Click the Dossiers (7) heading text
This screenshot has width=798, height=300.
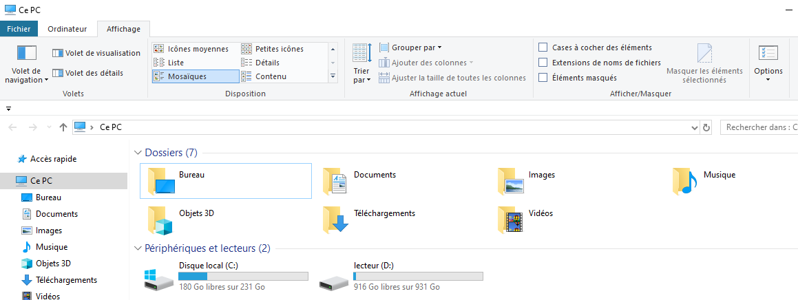click(171, 153)
